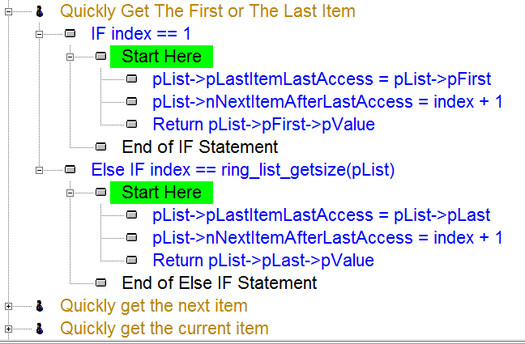
Task: Click the step icon beside Return pList->pLast->pValue
Action: 131,260
